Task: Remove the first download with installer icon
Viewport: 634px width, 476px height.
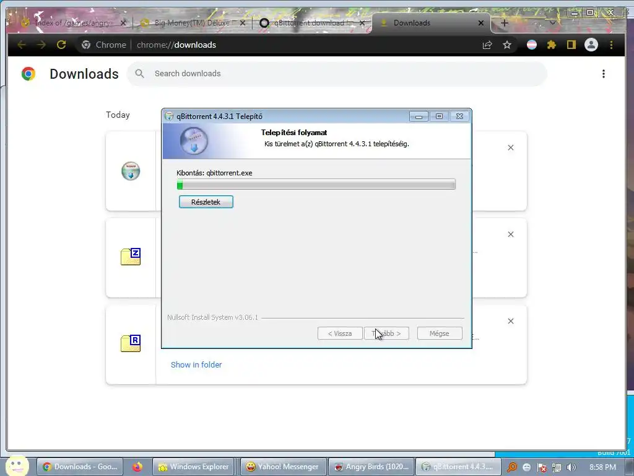Action: (511, 148)
